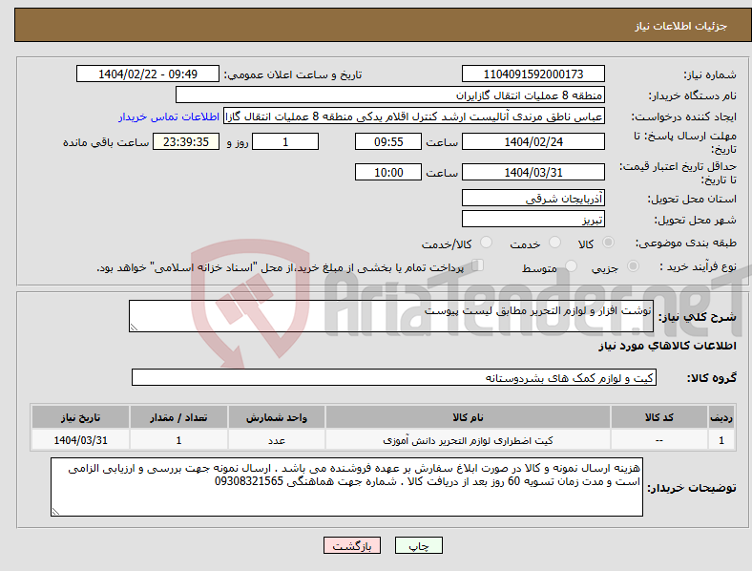Click the province field آذربایجان شرقی
The image size is (752, 571).
tap(533, 198)
